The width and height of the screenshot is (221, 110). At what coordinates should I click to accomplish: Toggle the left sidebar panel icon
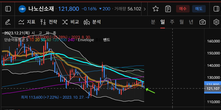(8, 9)
